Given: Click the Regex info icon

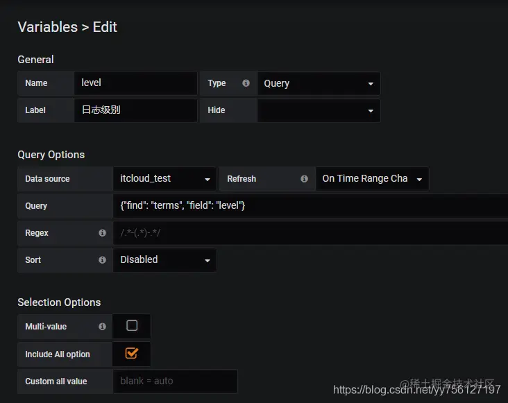Looking at the screenshot, I should coord(103,233).
